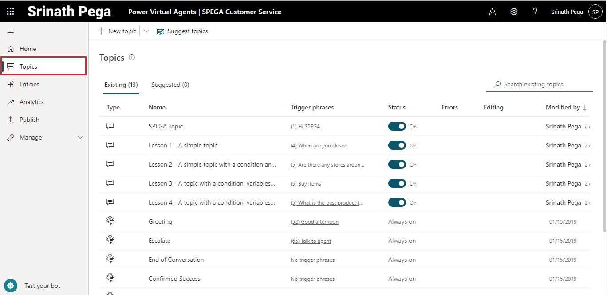This screenshot has height=295, width=607.
Task: Disable the Lesson 1 topic toggle
Action: [397, 145]
